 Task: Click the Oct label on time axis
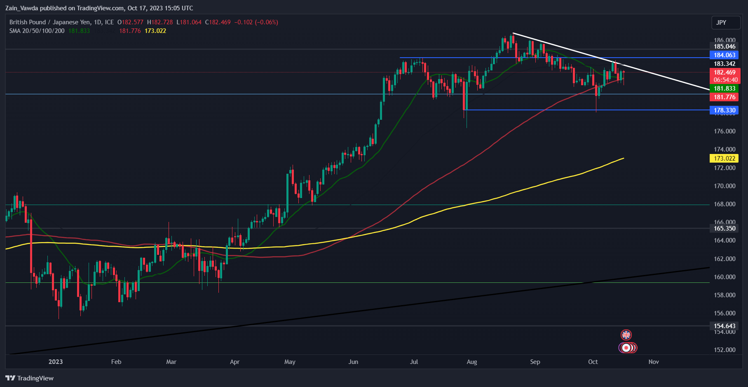click(x=593, y=362)
